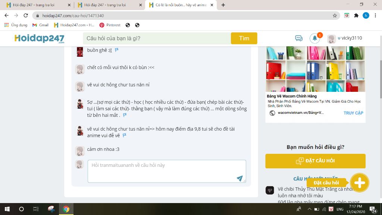
Task: Flag the 'điểm địa 9,8' comment
Action: pos(125,135)
